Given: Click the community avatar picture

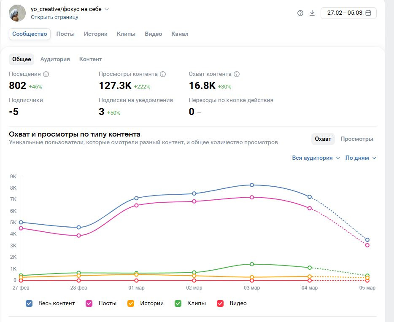Looking at the screenshot, I should (17, 13).
